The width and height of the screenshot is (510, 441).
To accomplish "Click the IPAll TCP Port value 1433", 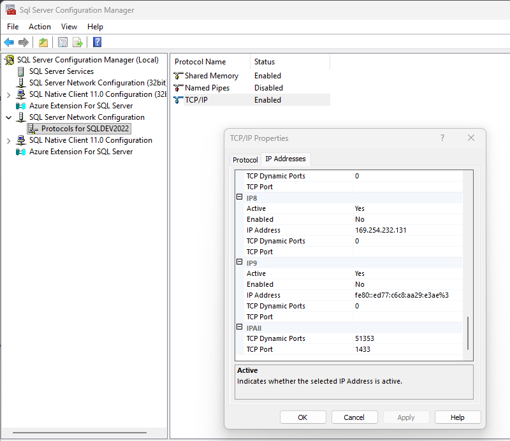I will 363,349.
